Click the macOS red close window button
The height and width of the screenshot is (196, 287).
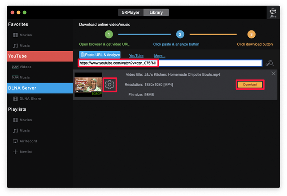pyautogui.click(x=13, y=13)
